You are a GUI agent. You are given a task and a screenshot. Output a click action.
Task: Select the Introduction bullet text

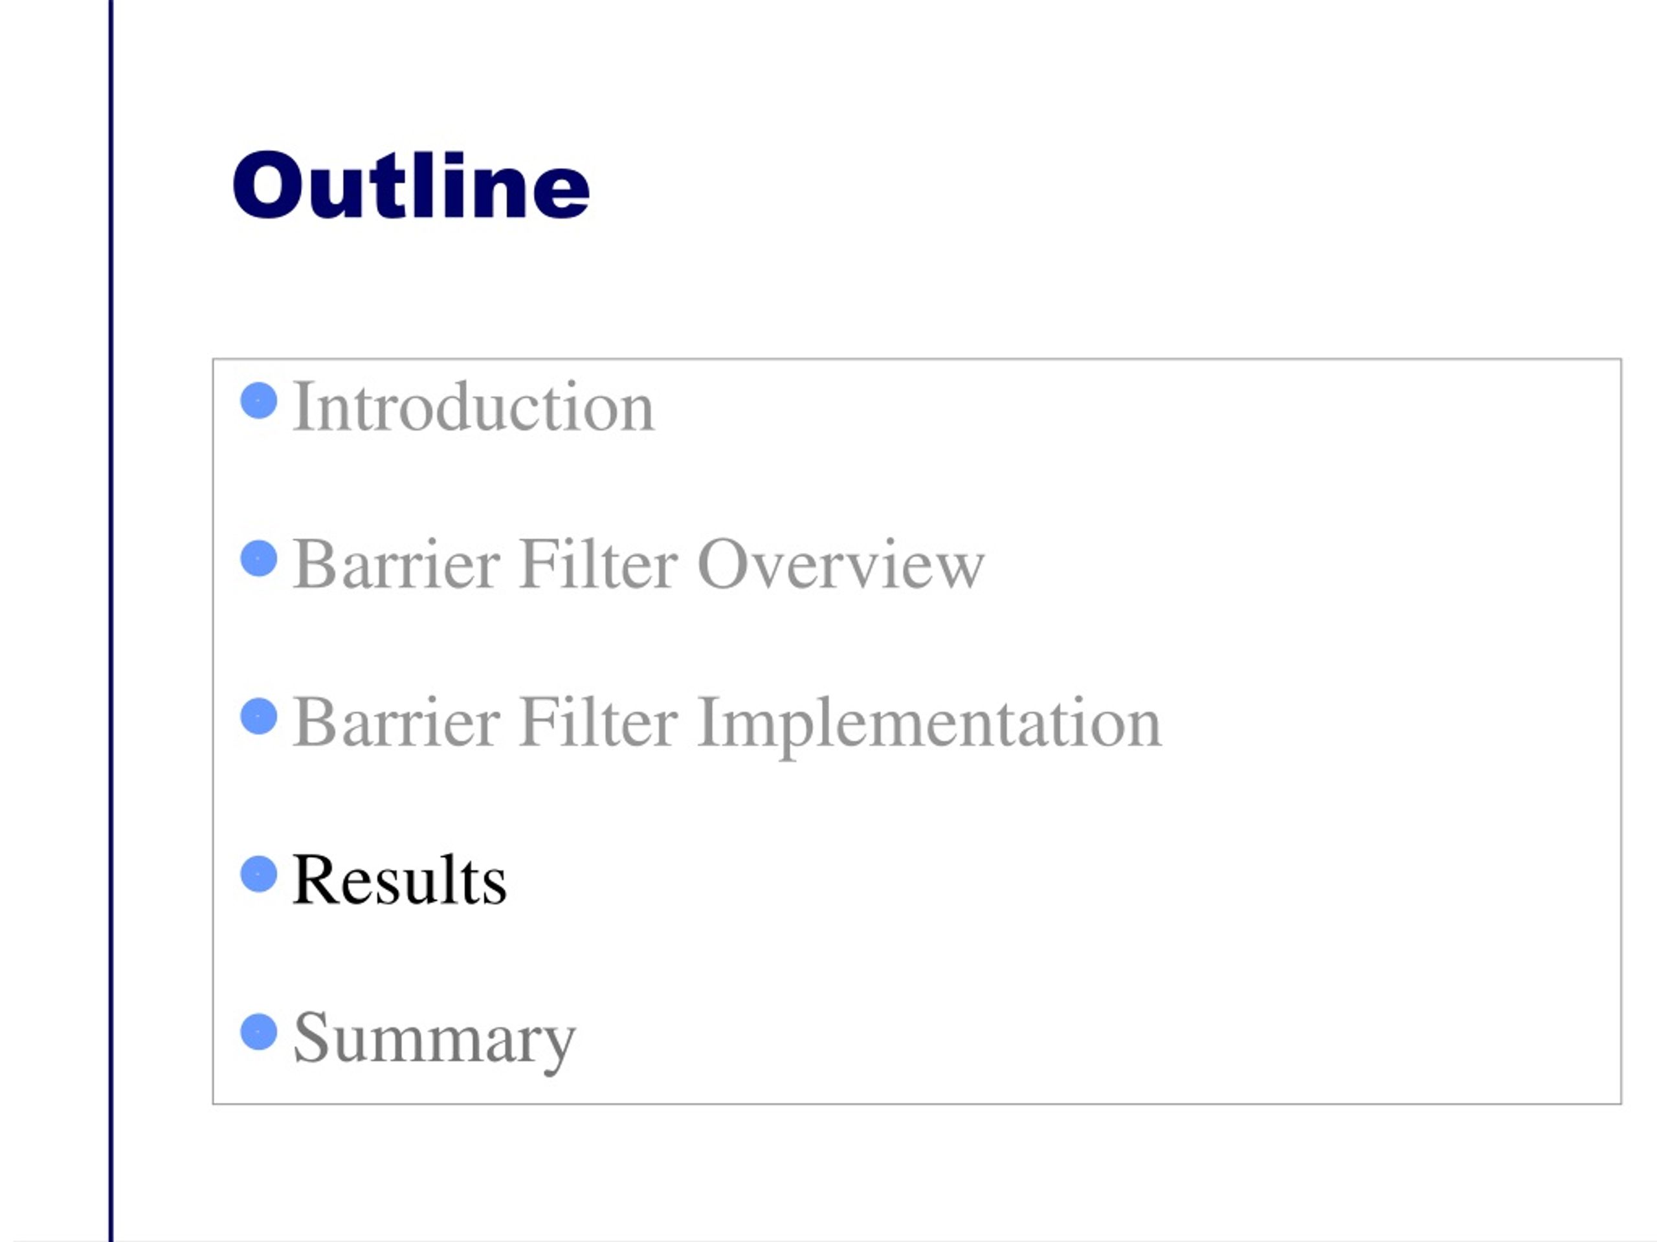473,406
